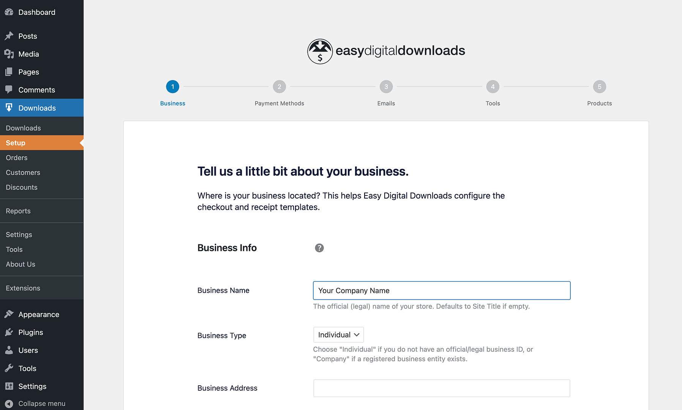Open the main WordPress Settings menu
Image resolution: width=682 pixels, height=410 pixels.
[x=42, y=386]
